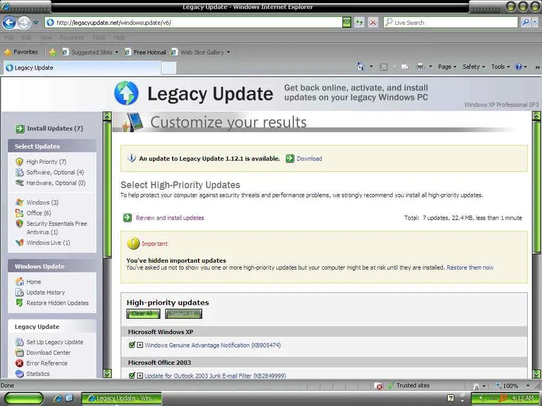Open the search provider dropdown arrow
Image resolution: width=542 pixels, height=406 pixels.
(535, 22)
